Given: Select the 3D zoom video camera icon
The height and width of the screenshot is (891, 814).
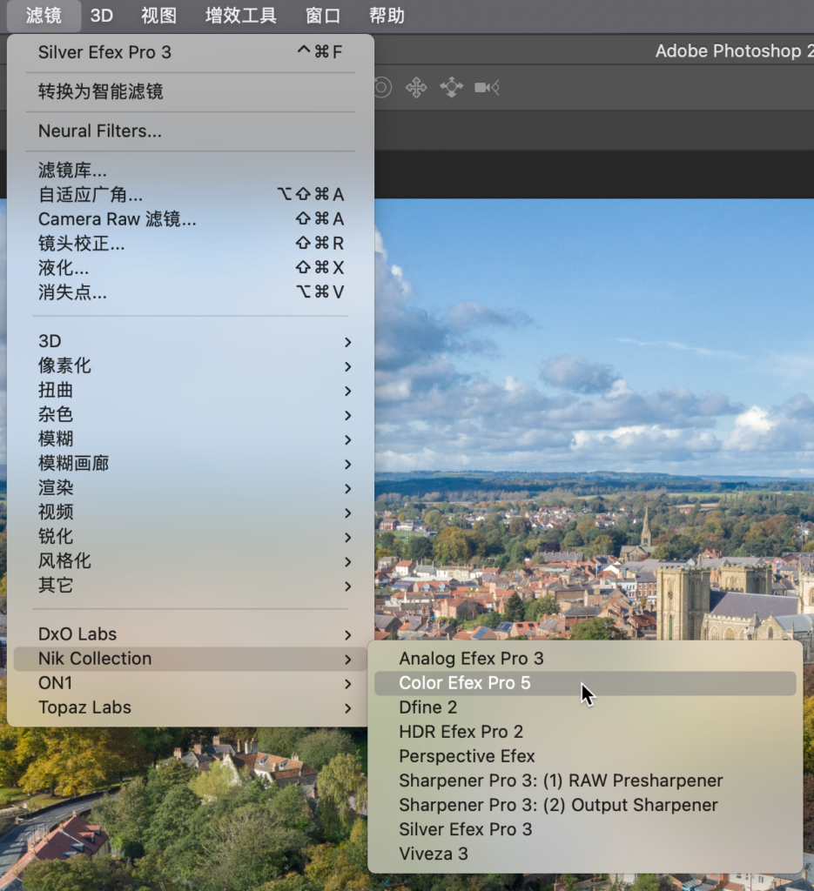Looking at the screenshot, I should 487,88.
